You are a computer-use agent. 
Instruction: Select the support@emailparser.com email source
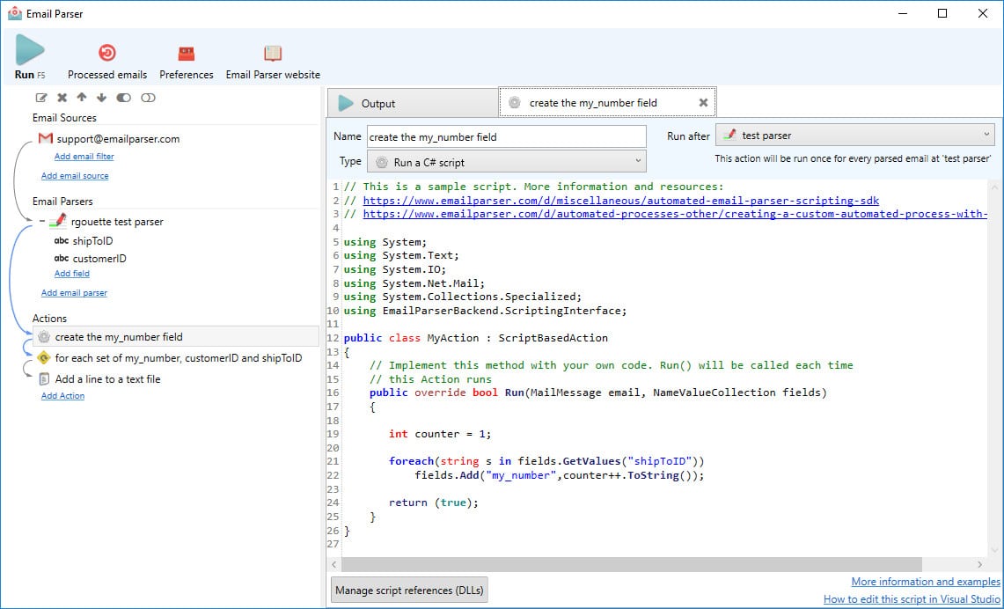(118, 139)
